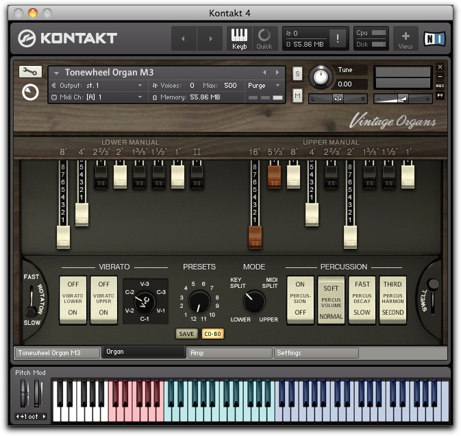Remove instrument with X button
Screen dimensions: 461x436
coord(440,67)
